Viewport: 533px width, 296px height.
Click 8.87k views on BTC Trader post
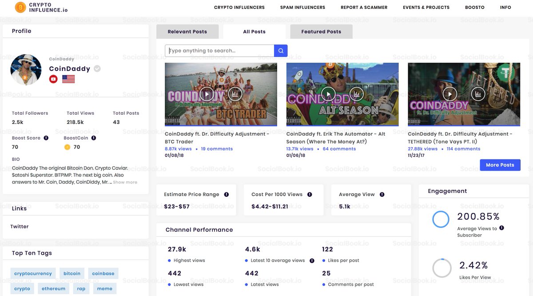[x=178, y=149]
